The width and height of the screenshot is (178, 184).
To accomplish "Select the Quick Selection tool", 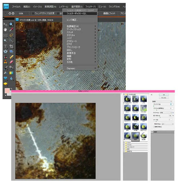I will [11, 41].
